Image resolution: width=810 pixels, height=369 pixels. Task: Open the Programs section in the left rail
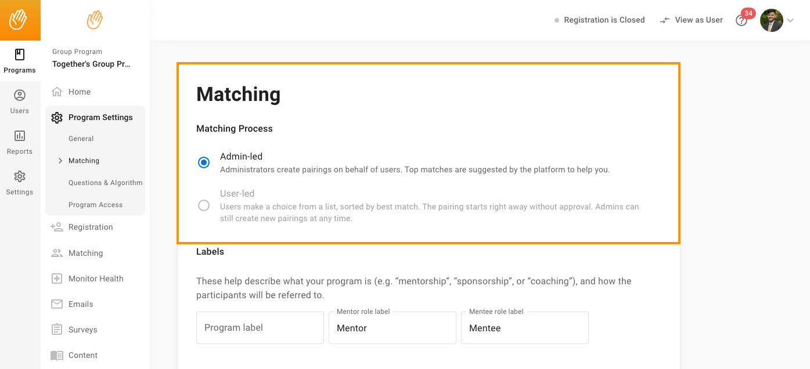point(20,61)
